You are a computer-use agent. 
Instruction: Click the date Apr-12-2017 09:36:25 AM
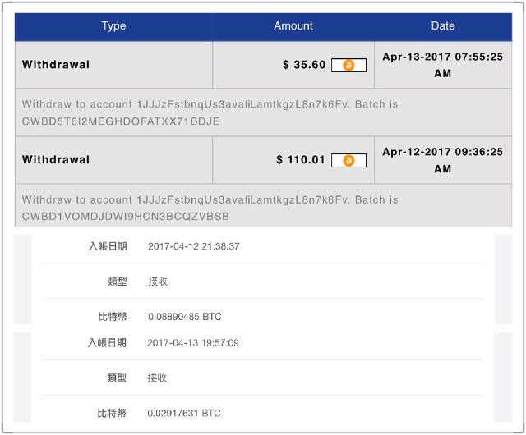pos(443,160)
